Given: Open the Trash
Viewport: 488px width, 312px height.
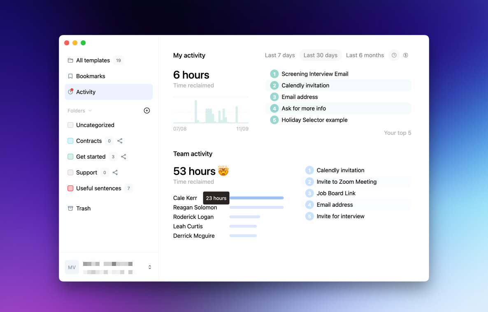Looking at the screenshot, I should (84, 208).
